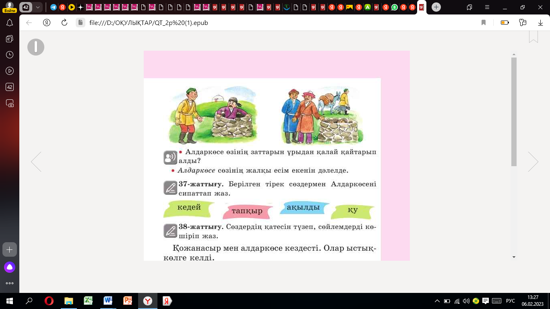The height and width of the screenshot is (309, 550).
Task: Open the black sparkle-star tab
Action: tap(80, 7)
